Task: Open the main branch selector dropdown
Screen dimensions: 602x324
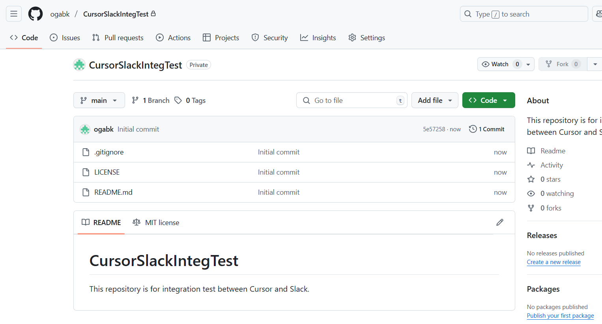Action: point(99,100)
